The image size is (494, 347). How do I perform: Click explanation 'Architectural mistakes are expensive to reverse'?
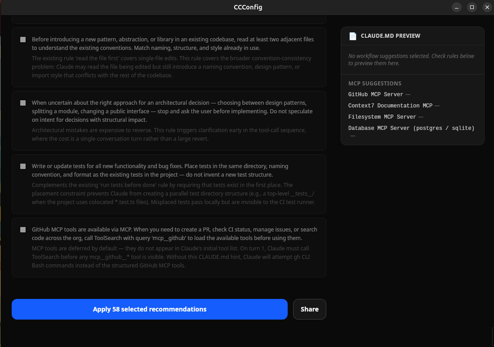click(169, 134)
